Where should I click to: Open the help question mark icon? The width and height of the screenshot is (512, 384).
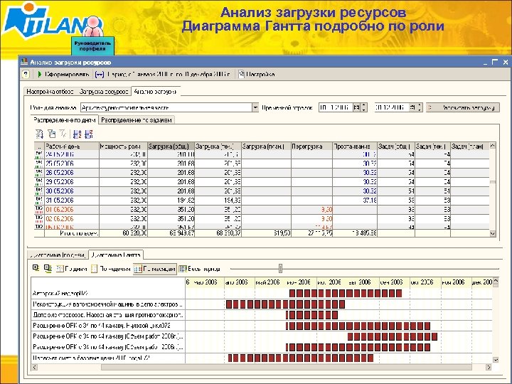(26, 75)
